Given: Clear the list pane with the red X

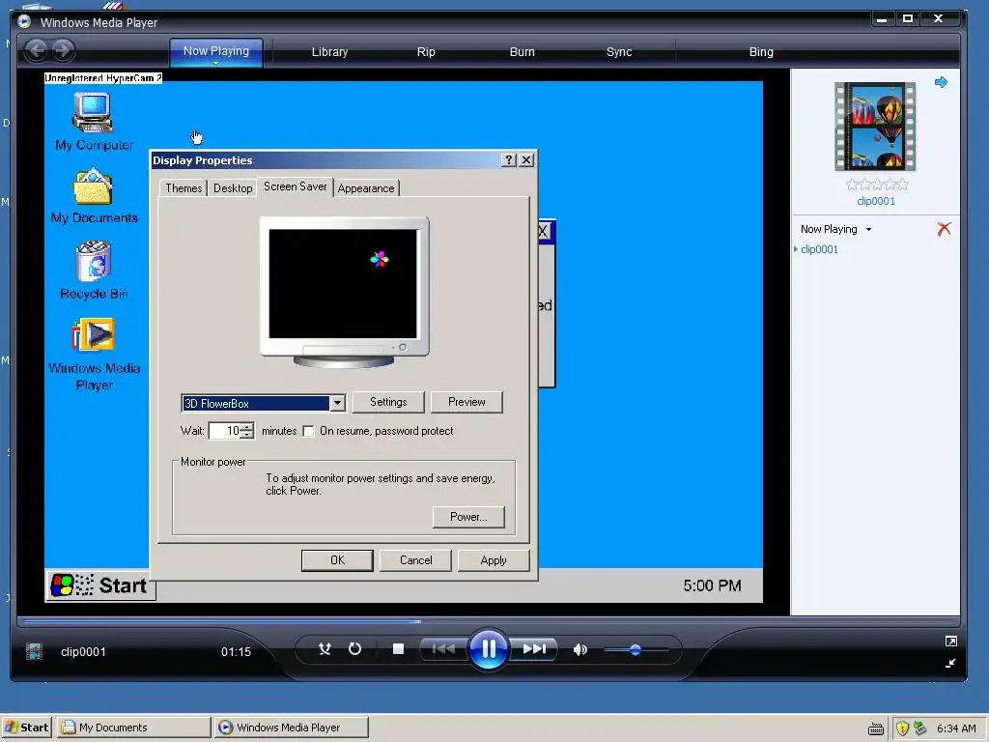Looking at the screenshot, I should 944,229.
